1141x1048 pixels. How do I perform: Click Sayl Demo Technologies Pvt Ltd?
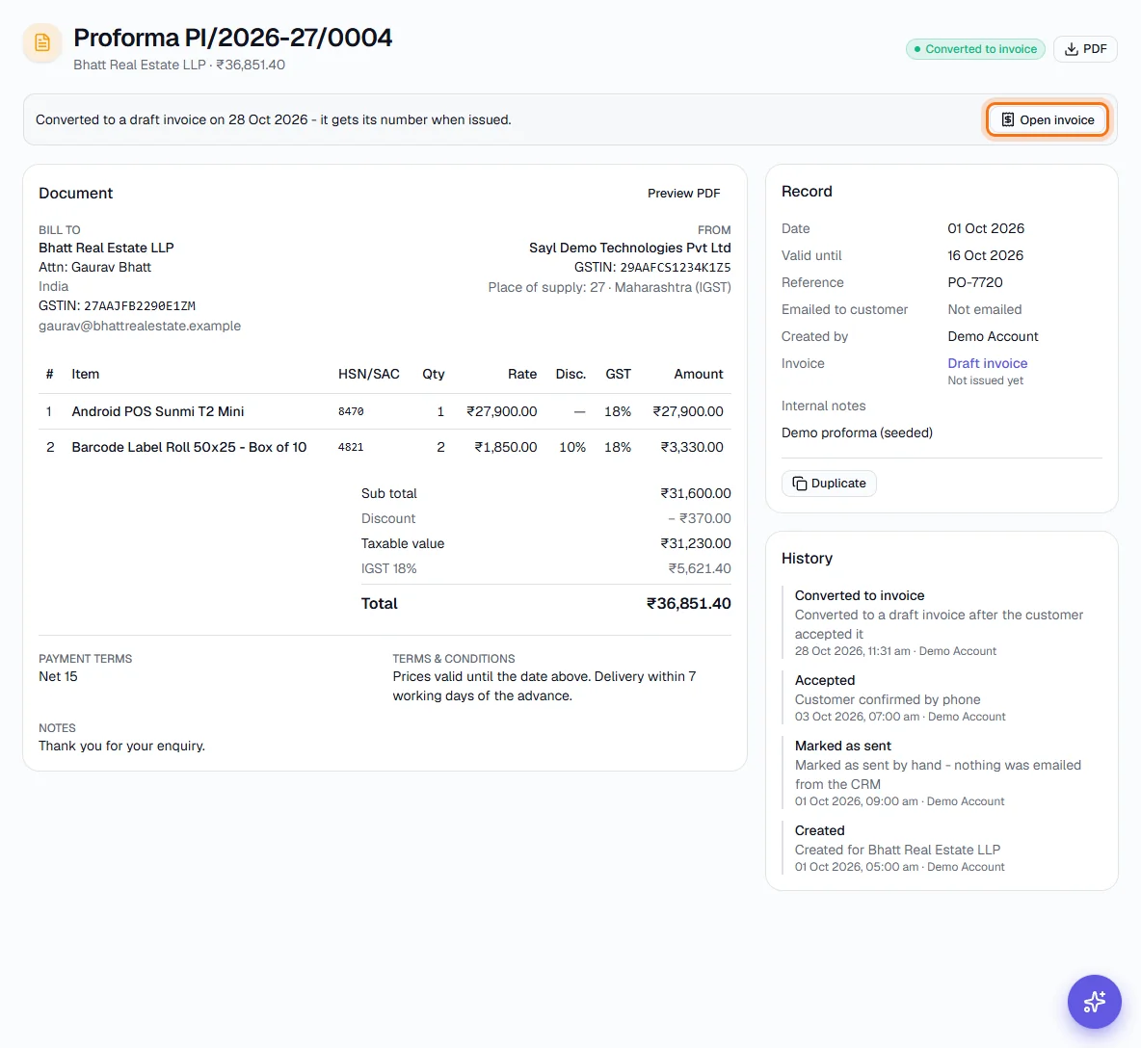[629, 248]
